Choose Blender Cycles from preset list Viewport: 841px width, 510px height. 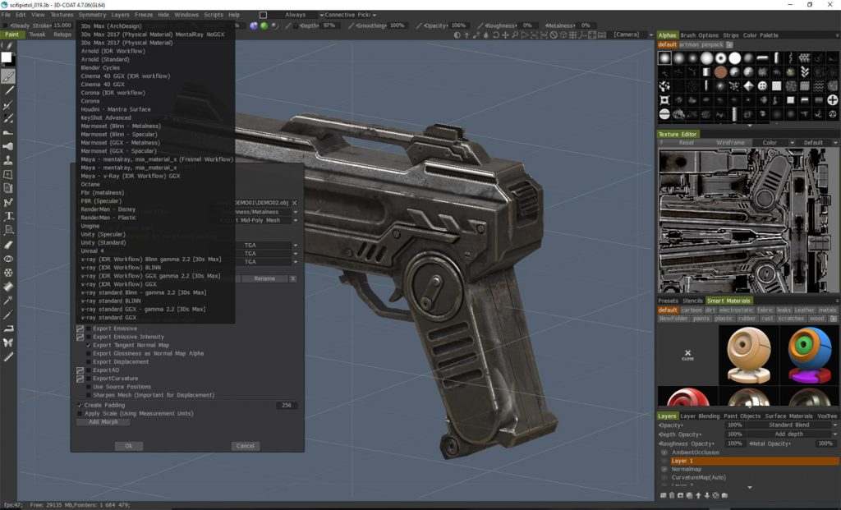click(100, 68)
